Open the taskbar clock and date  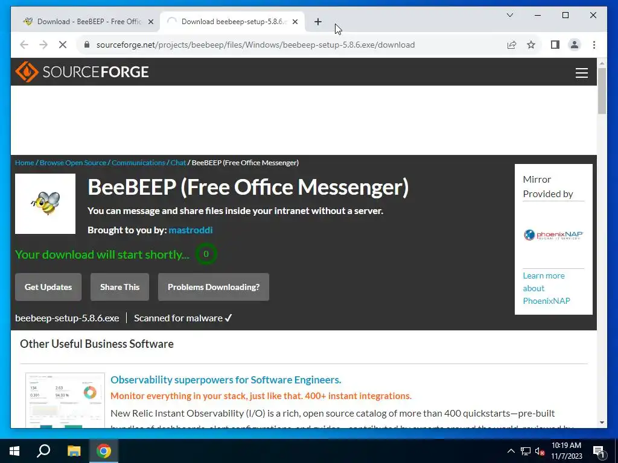pos(566,451)
